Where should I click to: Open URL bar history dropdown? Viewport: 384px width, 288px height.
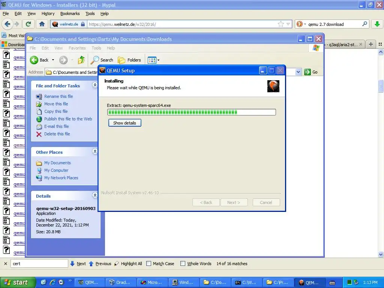[288, 24]
